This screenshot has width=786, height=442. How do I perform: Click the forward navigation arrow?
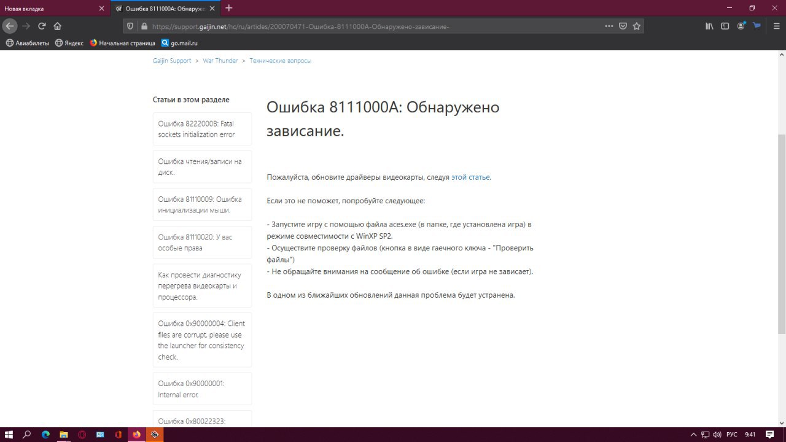(26, 26)
